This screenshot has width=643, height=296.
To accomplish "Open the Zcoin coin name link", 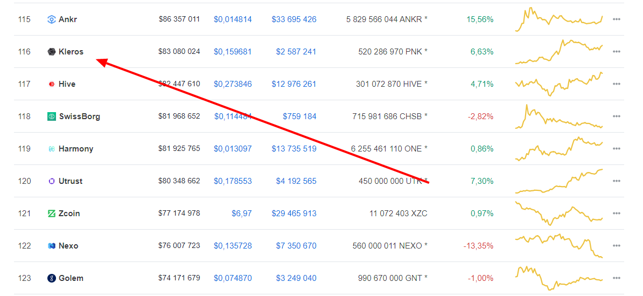I will coord(69,214).
